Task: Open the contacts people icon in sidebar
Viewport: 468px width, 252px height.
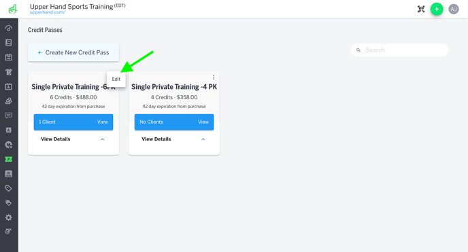Action: [x=9, y=101]
